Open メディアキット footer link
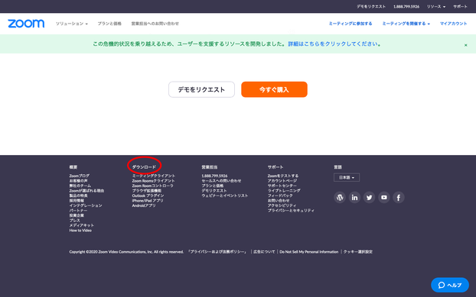This screenshot has width=476, height=297. point(82,225)
